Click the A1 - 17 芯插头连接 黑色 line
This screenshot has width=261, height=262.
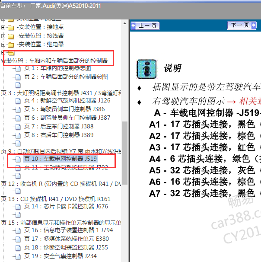pos(205,125)
